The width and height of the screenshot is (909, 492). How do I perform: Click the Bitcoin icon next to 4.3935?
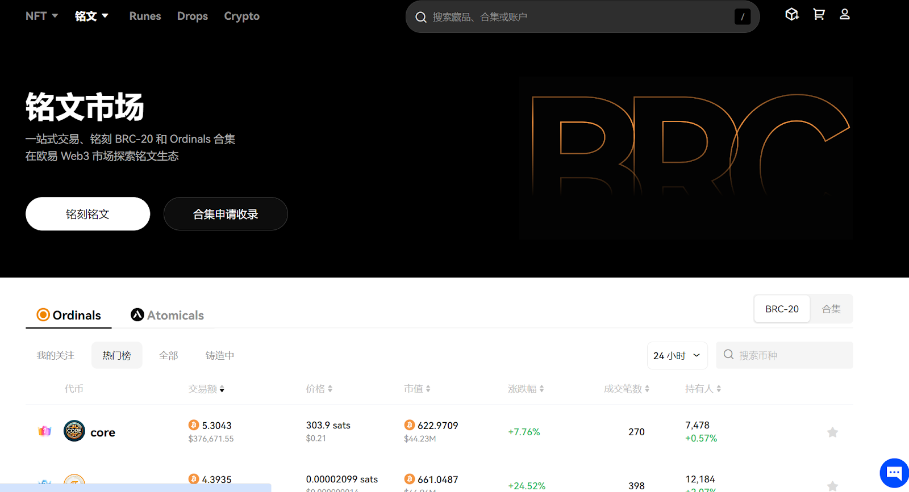tap(194, 479)
